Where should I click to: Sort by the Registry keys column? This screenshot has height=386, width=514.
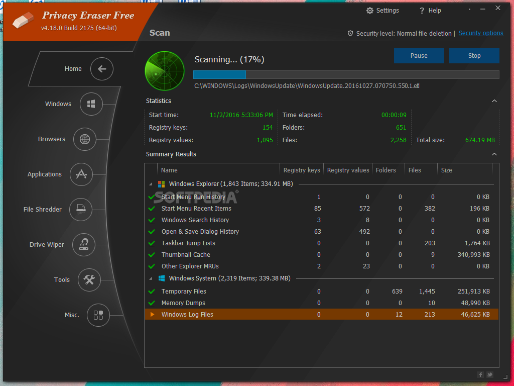pyautogui.click(x=302, y=170)
